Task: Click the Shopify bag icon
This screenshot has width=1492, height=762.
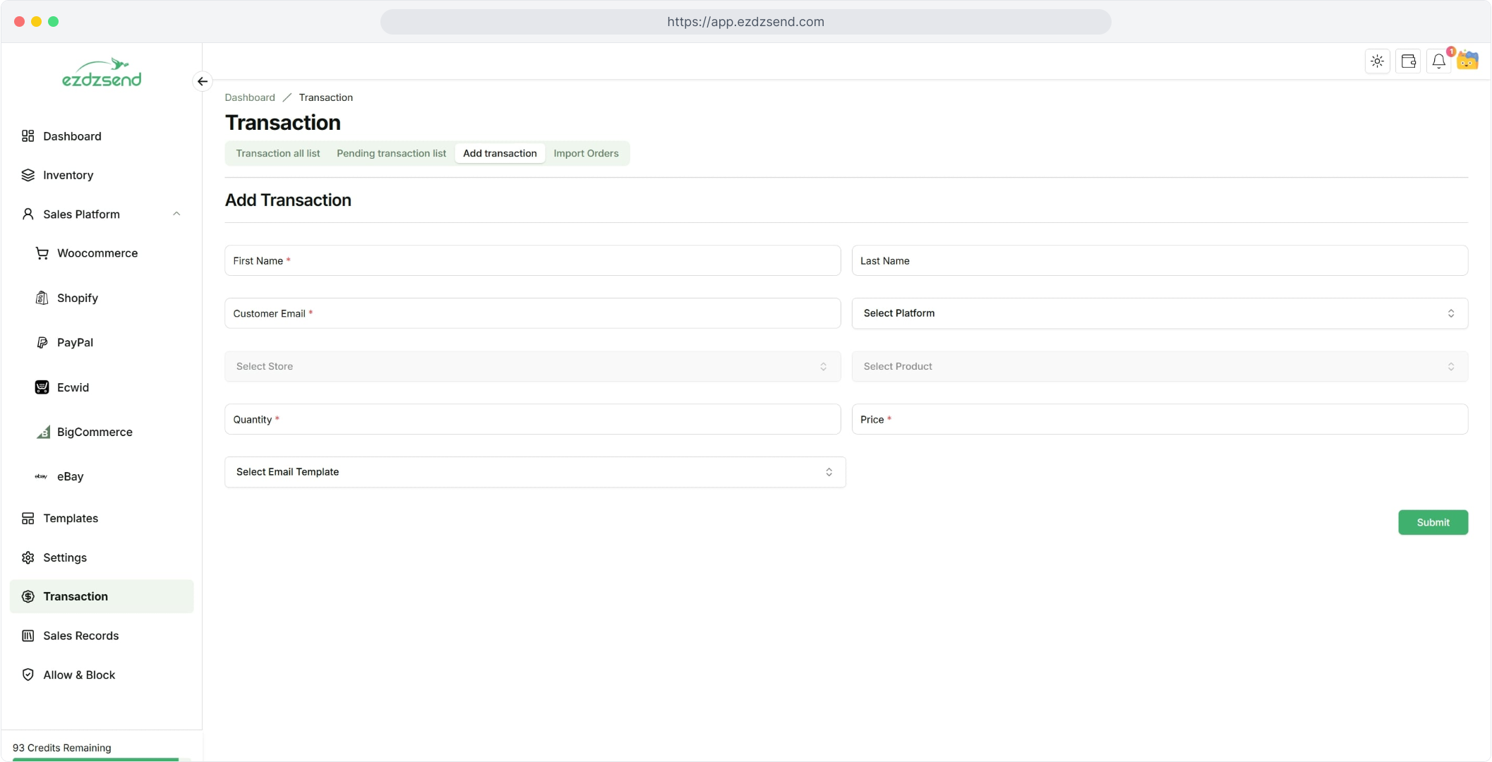Action: point(42,298)
